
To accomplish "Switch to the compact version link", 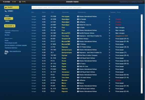I will pyautogui.click(x=131, y=2).
